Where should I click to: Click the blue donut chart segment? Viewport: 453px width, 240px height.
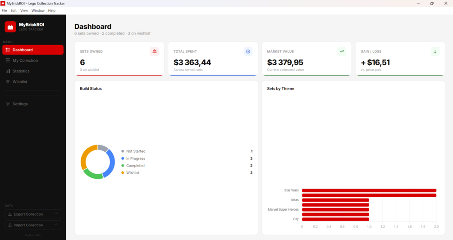[110, 163]
